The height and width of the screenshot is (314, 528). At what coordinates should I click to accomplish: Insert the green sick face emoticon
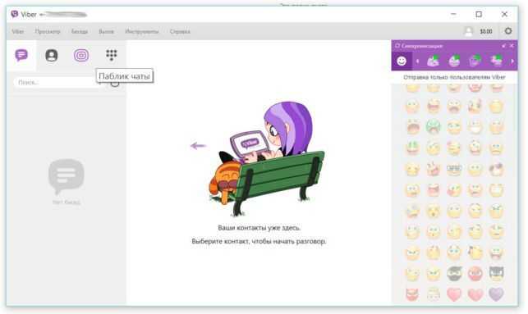coord(433,127)
